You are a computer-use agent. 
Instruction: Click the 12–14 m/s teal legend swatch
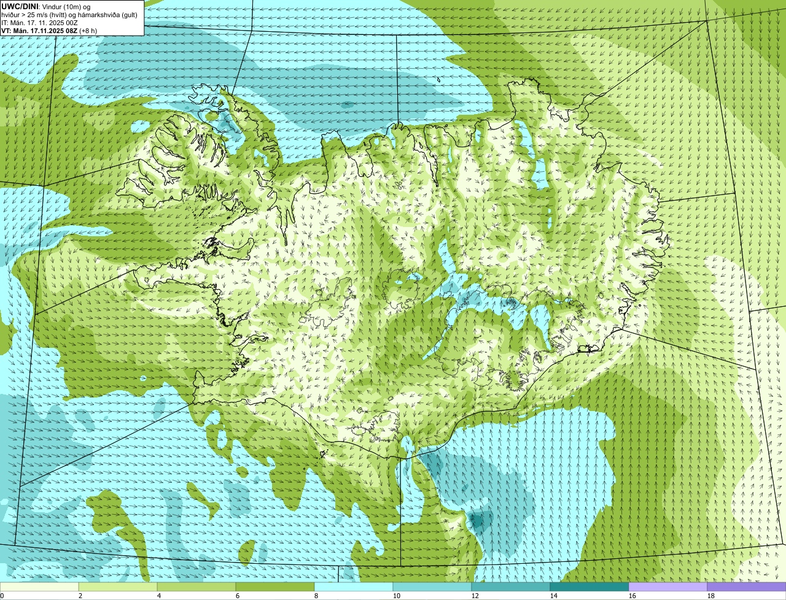(x=511, y=587)
